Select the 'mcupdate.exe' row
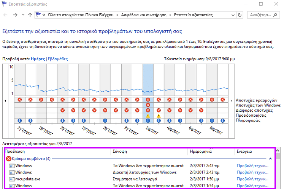This screenshot has width=284, height=189. tap(139, 179)
